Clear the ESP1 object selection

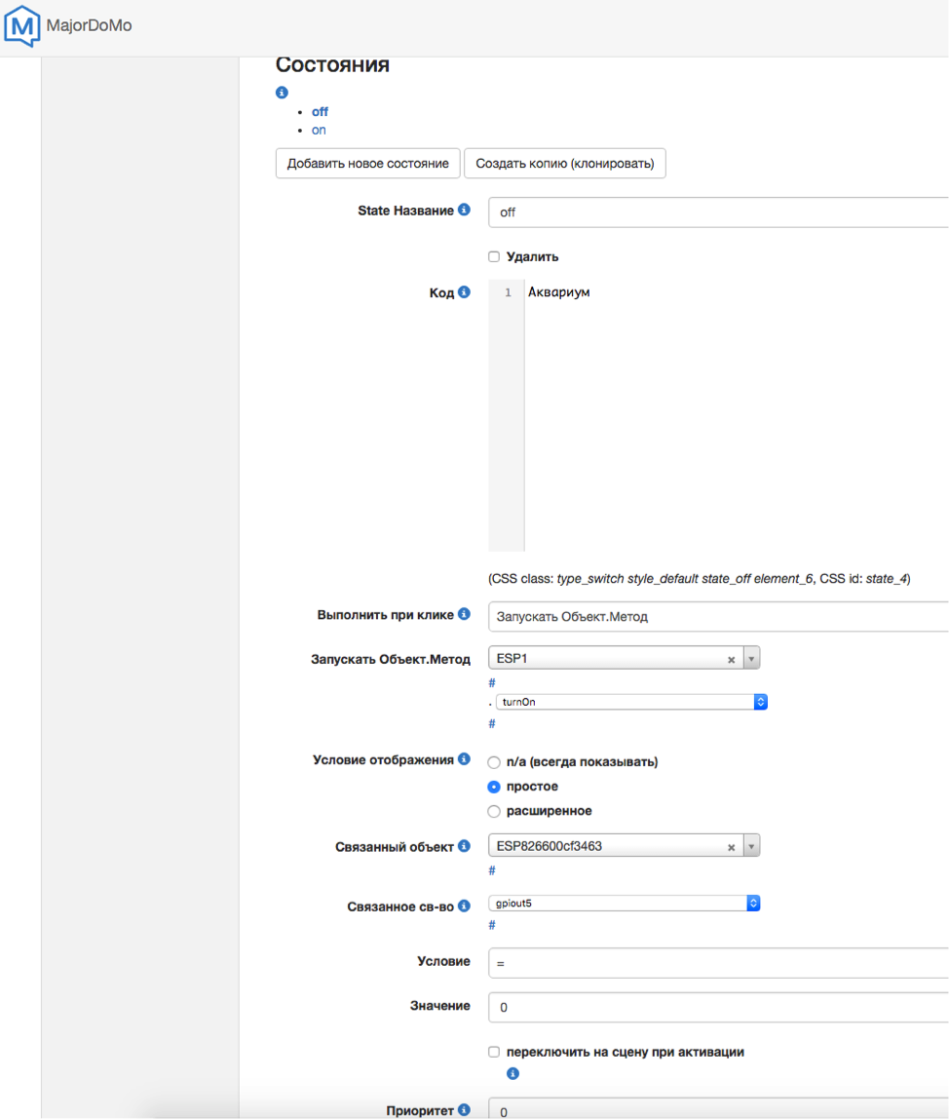731,660
